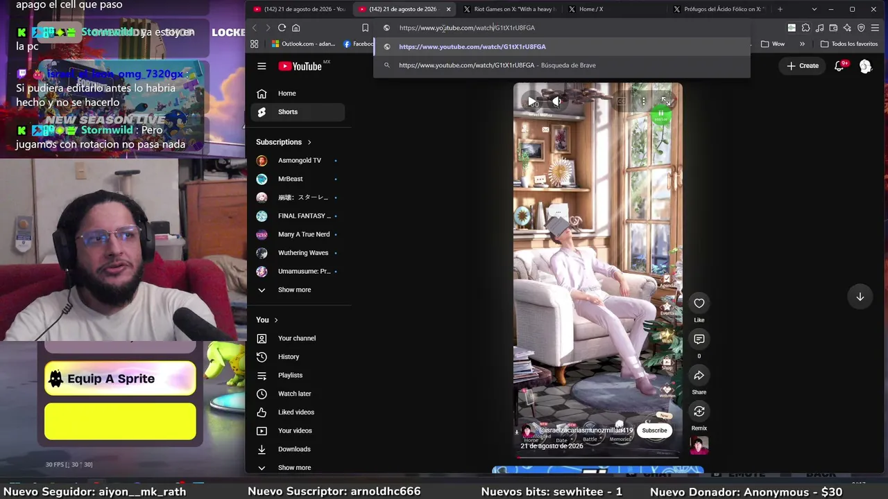Bookmark this page with the bookmark icon
Image resolution: width=888 pixels, height=499 pixels.
coord(365,28)
